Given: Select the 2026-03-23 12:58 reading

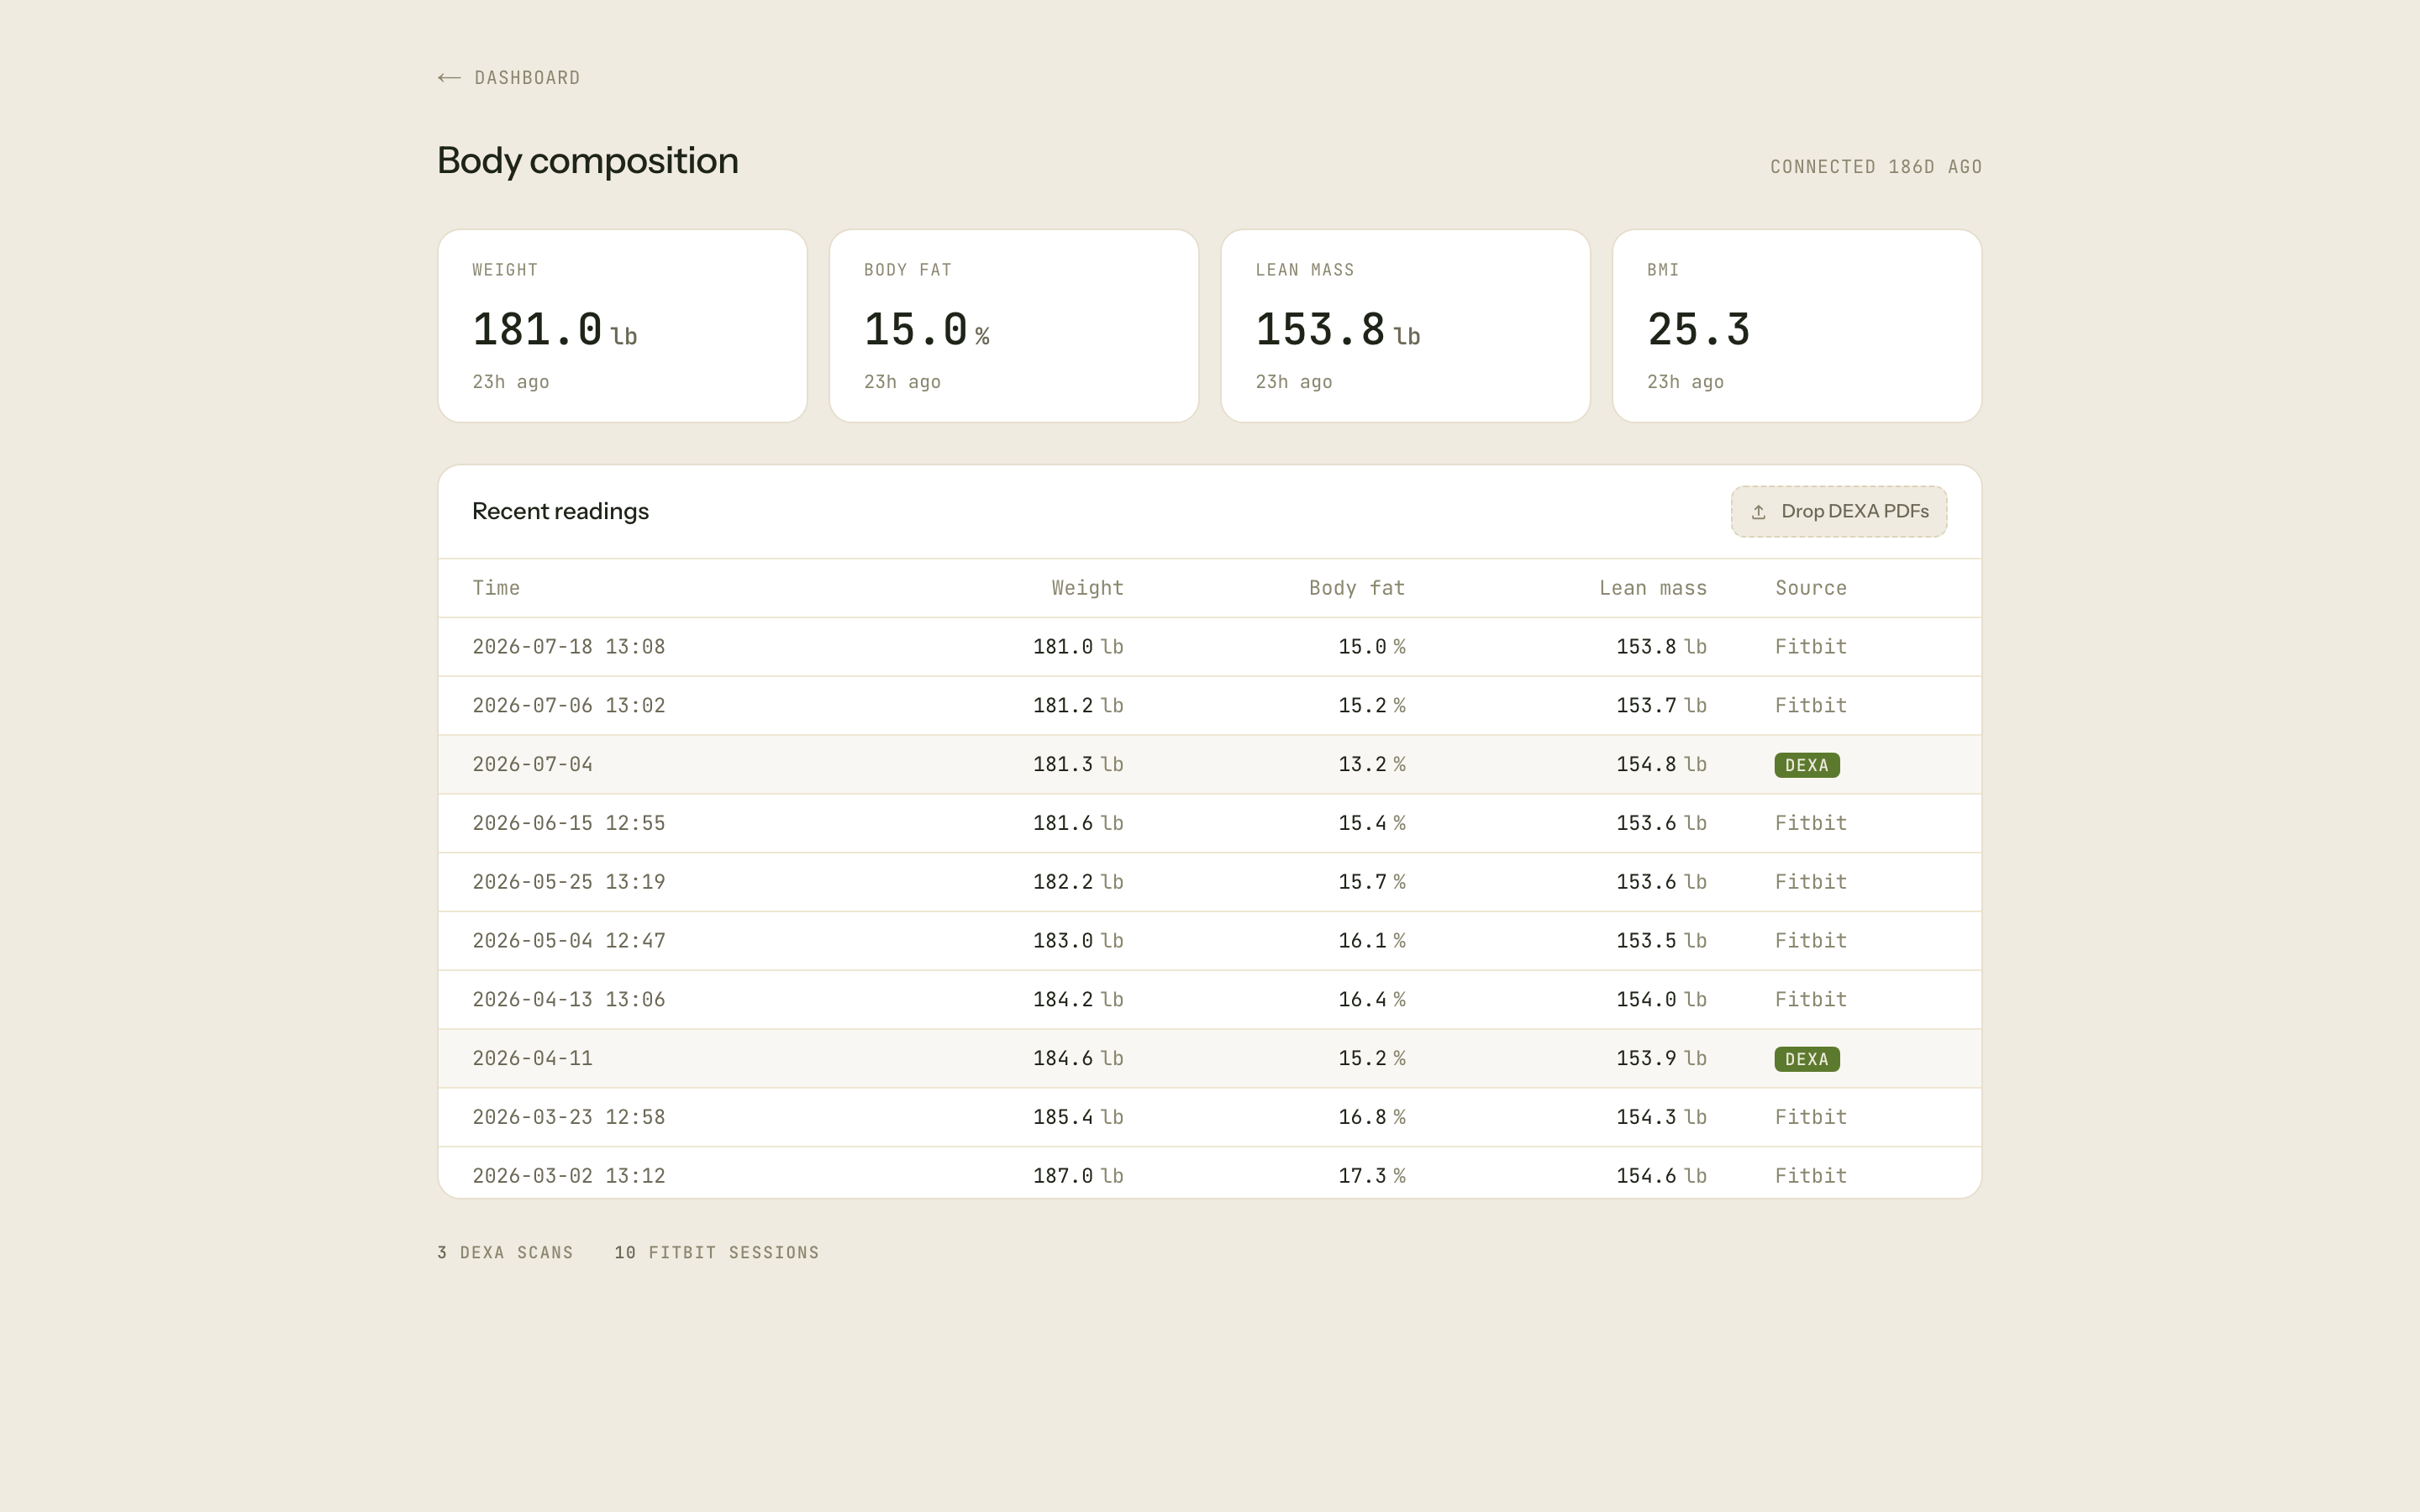Looking at the screenshot, I should 1210,1117.
